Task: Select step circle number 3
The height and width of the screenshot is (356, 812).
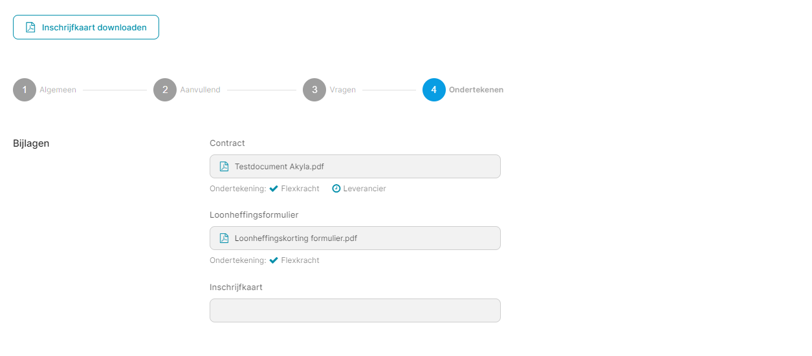Action: click(314, 90)
